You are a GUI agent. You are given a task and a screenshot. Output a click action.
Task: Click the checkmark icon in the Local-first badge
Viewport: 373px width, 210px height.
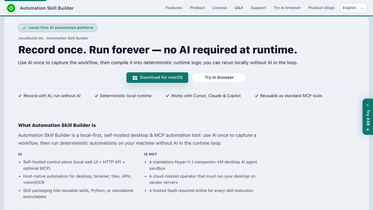(24, 28)
